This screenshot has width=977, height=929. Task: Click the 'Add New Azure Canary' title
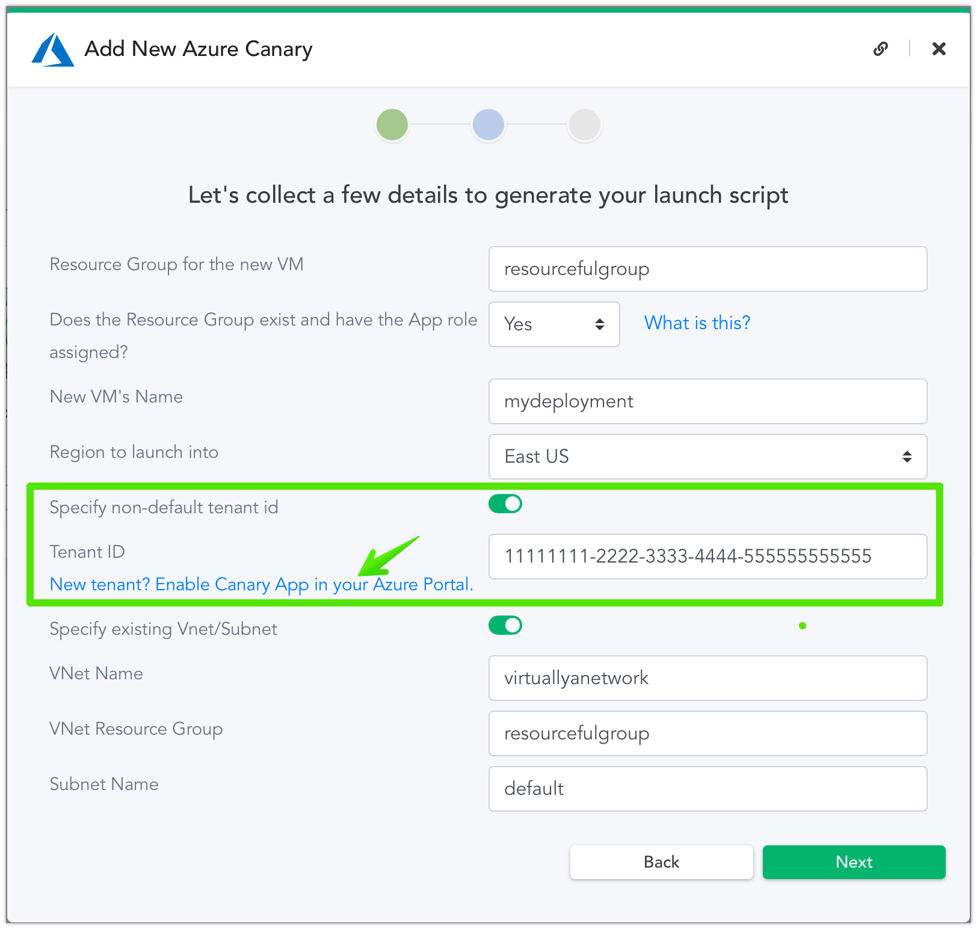click(199, 49)
